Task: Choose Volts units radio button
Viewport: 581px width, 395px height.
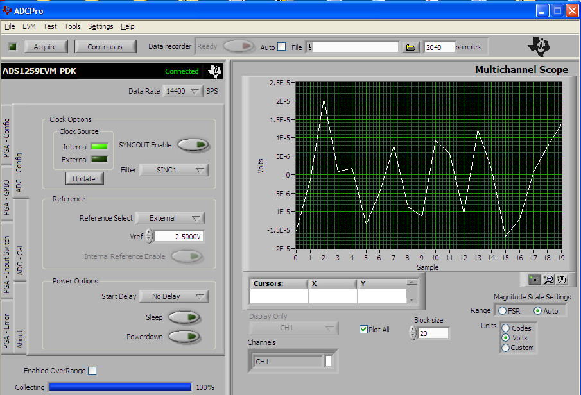Action: click(x=505, y=338)
